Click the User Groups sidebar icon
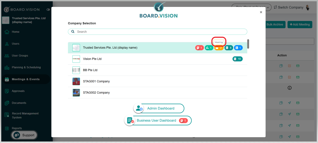 pyautogui.click(x=7, y=56)
